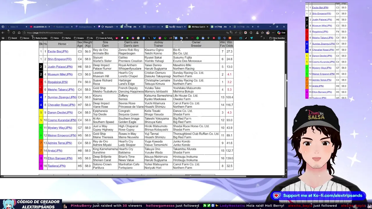Open the Spotify bookmark icon
The image size is (372, 209).
coord(198,38)
